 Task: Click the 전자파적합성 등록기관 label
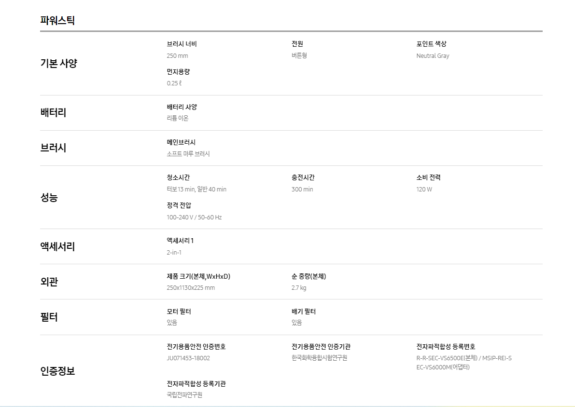pyautogui.click(x=196, y=383)
